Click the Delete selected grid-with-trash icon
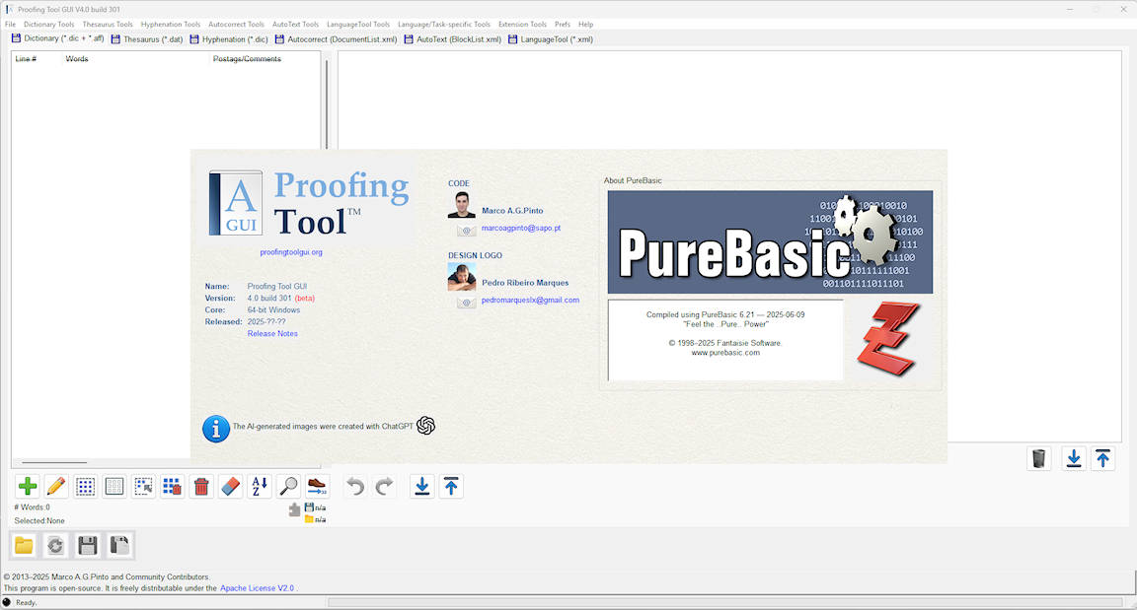 (173, 486)
